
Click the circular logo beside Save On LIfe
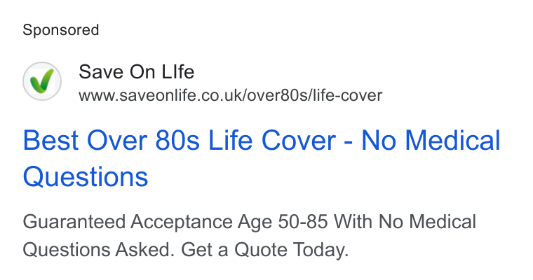42,81
